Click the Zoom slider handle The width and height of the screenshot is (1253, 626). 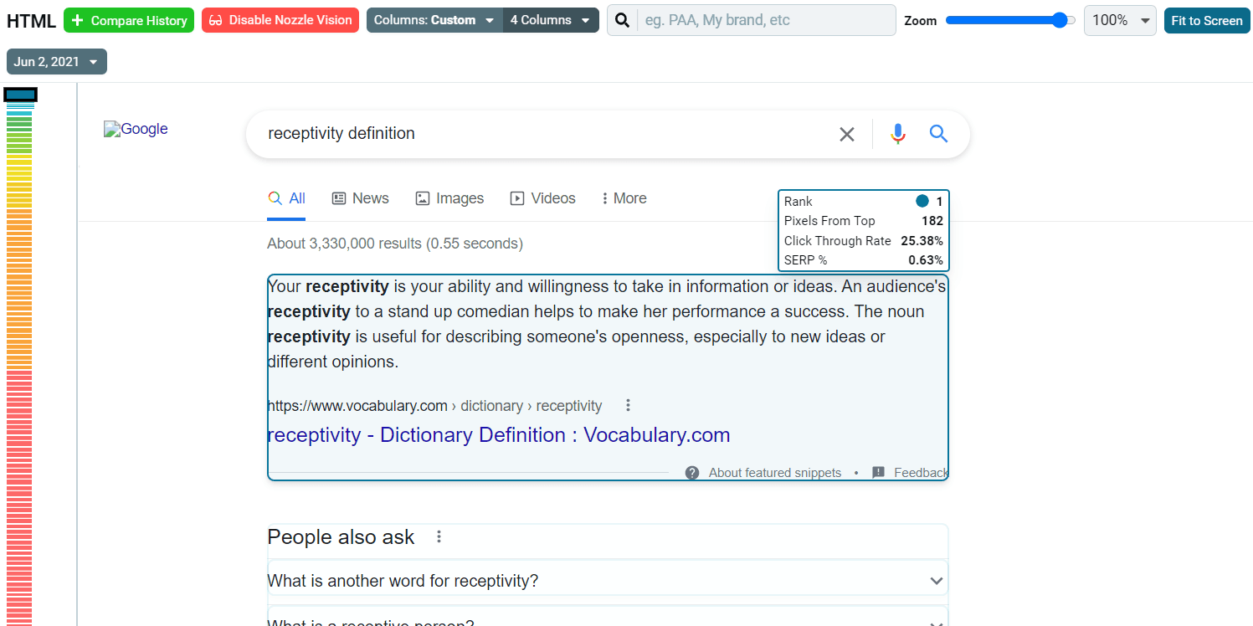tap(1060, 20)
